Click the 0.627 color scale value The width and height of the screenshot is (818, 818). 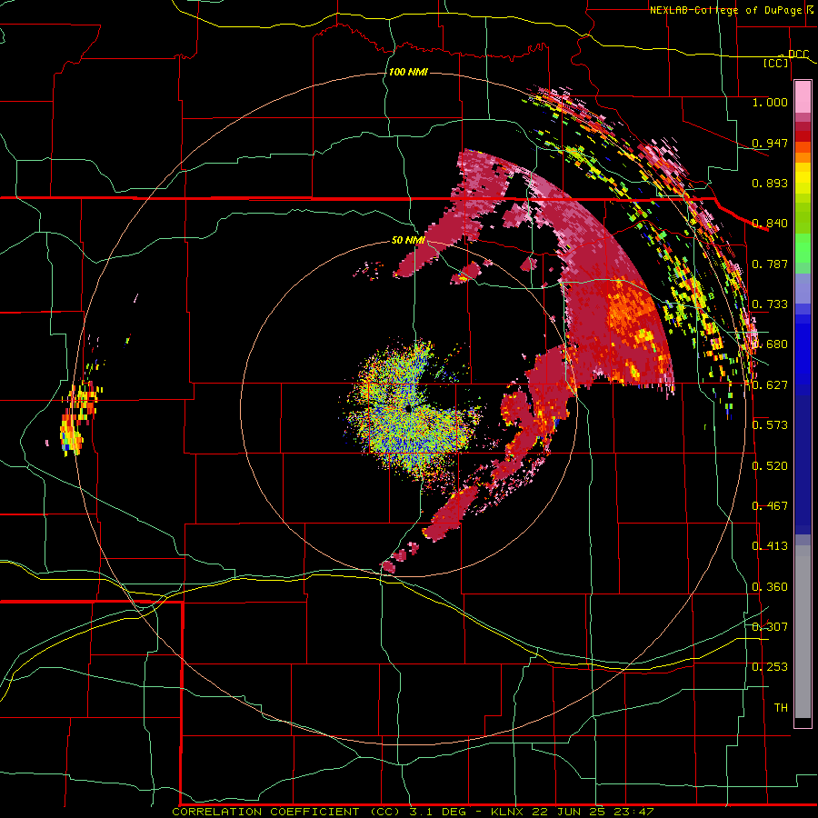pyautogui.click(x=770, y=385)
